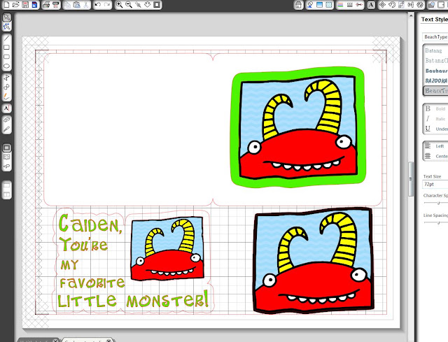This screenshot has width=448, height=342.
Task: Open the Scale window
Action: click(x=401, y=5)
